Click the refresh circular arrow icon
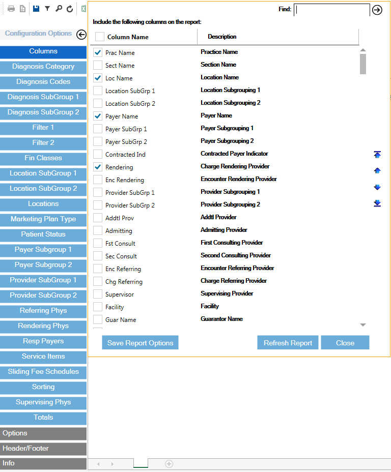This screenshot has width=391, height=472. pos(70,9)
